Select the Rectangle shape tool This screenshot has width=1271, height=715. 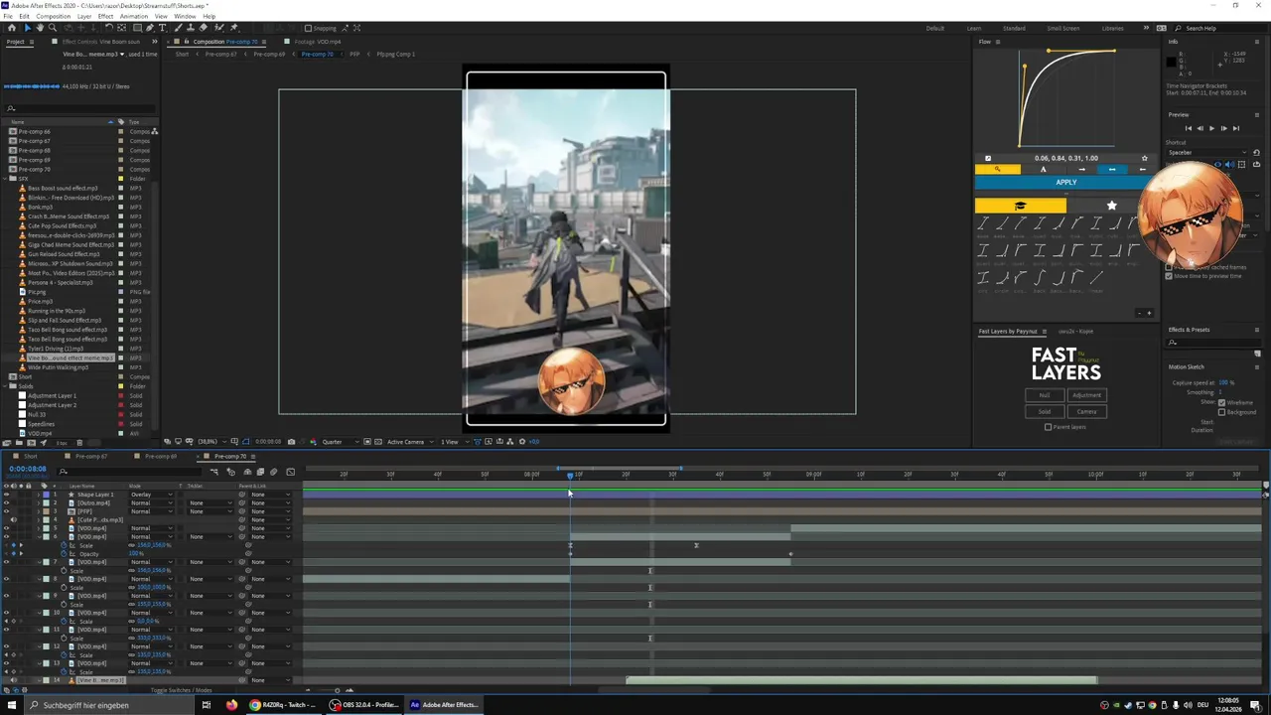tap(137, 28)
